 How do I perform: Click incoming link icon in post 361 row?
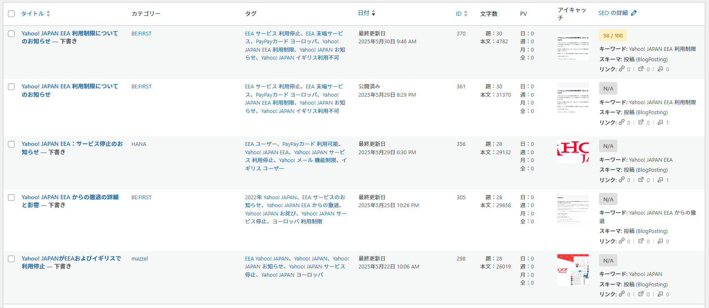pyautogui.click(x=660, y=122)
